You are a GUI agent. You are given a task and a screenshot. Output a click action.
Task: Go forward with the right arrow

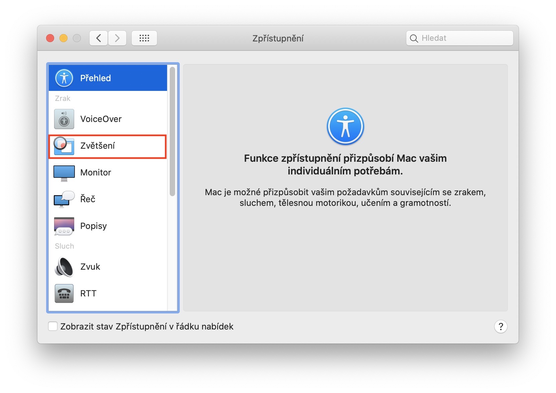[117, 38]
